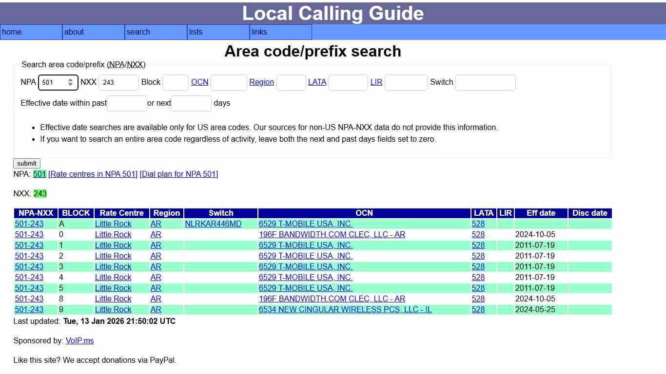Click the submit button
Image resolution: width=666 pixels, height=374 pixels.
point(26,163)
